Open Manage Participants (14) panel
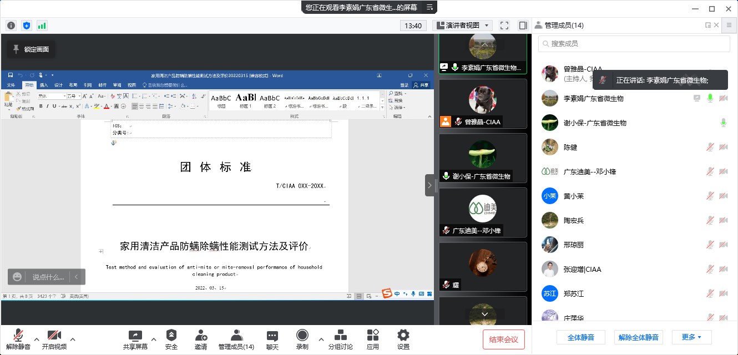This screenshot has width=738, height=355. [x=236, y=335]
